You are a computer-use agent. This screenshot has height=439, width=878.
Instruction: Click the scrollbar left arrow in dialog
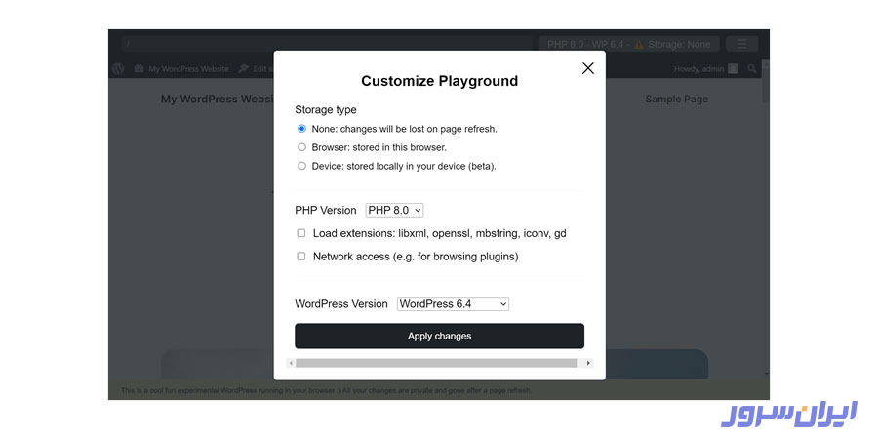(291, 363)
